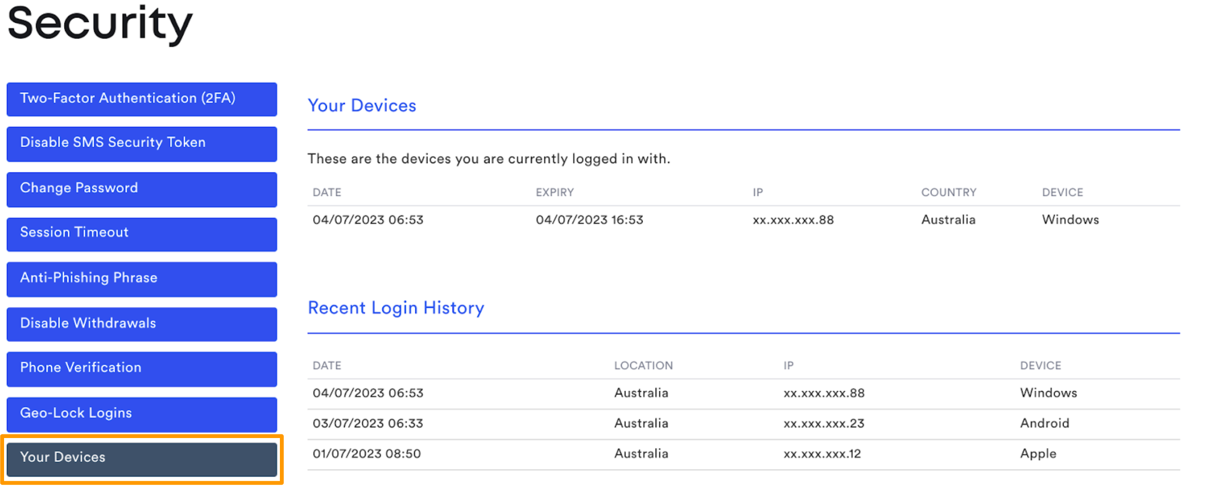Click the Security page title
Image resolution: width=1206 pixels, height=498 pixels.
point(100,24)
